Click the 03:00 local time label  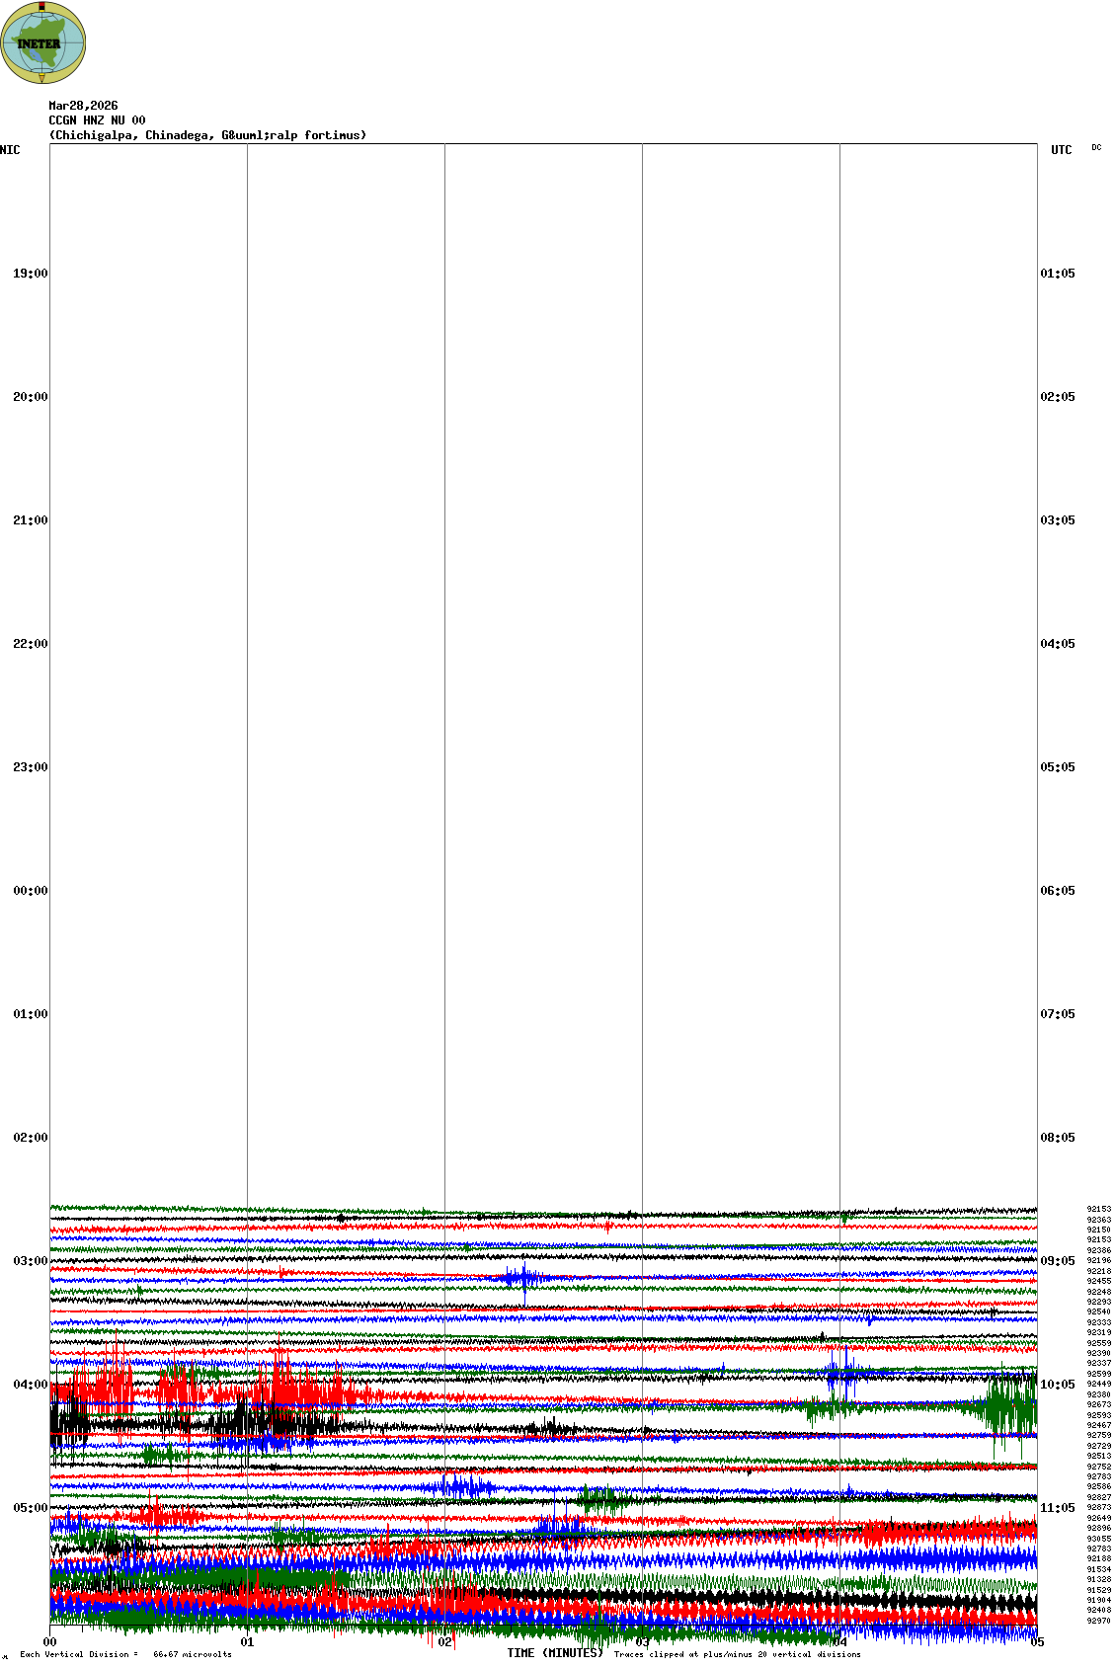30,1261
